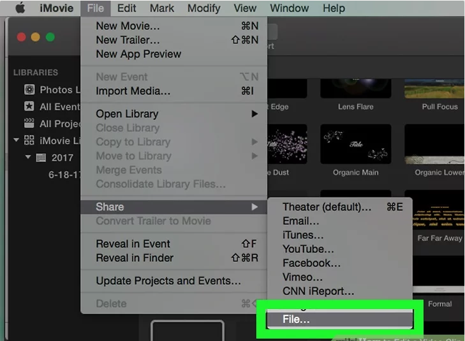
Task: Open the Help menu
Action: pyautogui.click(x=334, y=8)
